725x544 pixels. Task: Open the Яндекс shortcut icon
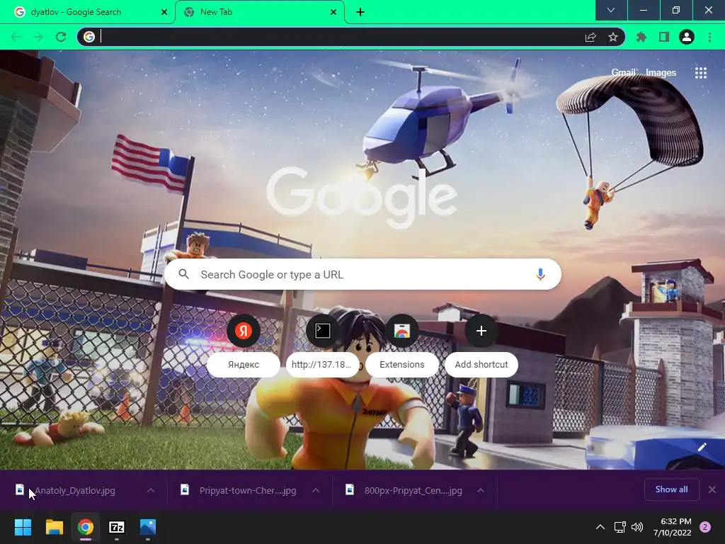[x=244, y=331]
